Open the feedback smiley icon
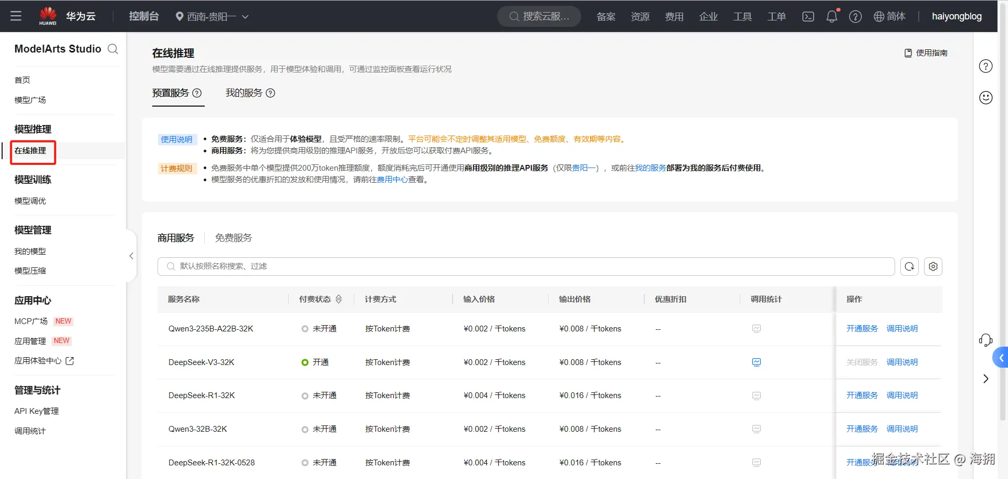The height and width of the screenshot is (479, 1008). [986, 98]
